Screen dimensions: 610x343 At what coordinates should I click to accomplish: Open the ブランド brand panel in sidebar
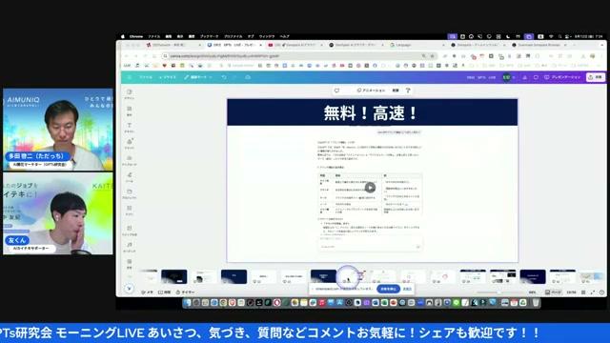point(130,144)
